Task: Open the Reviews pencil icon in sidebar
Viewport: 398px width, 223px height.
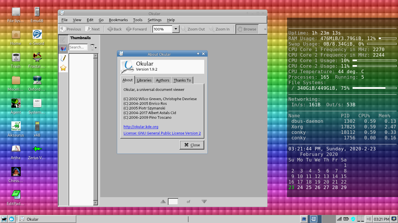Action: pyautogui.click(x=63, y=58)
